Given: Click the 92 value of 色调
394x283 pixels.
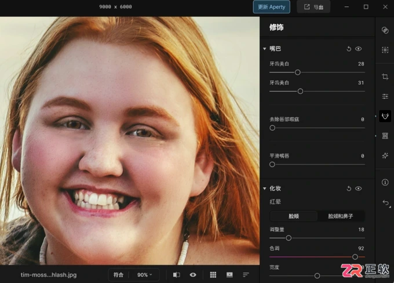Looking at the screenshot, I should (361, 248).
